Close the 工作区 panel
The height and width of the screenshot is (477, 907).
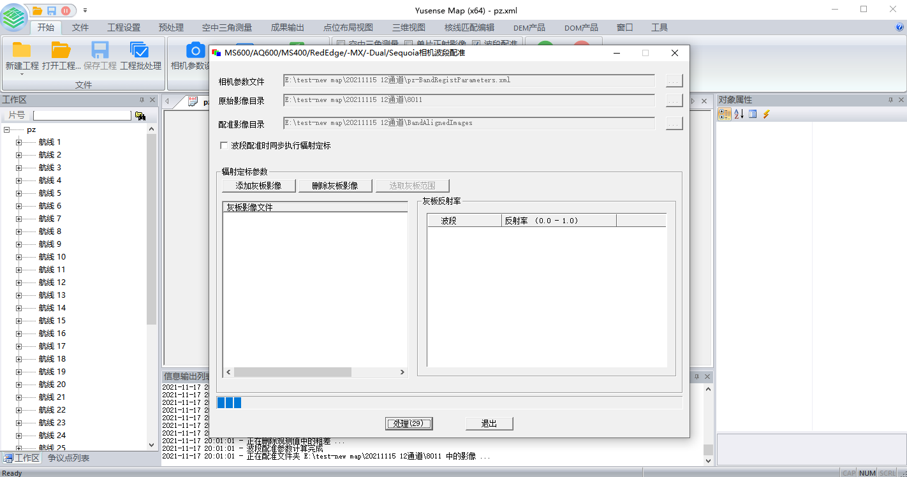(x=152, y=100)
